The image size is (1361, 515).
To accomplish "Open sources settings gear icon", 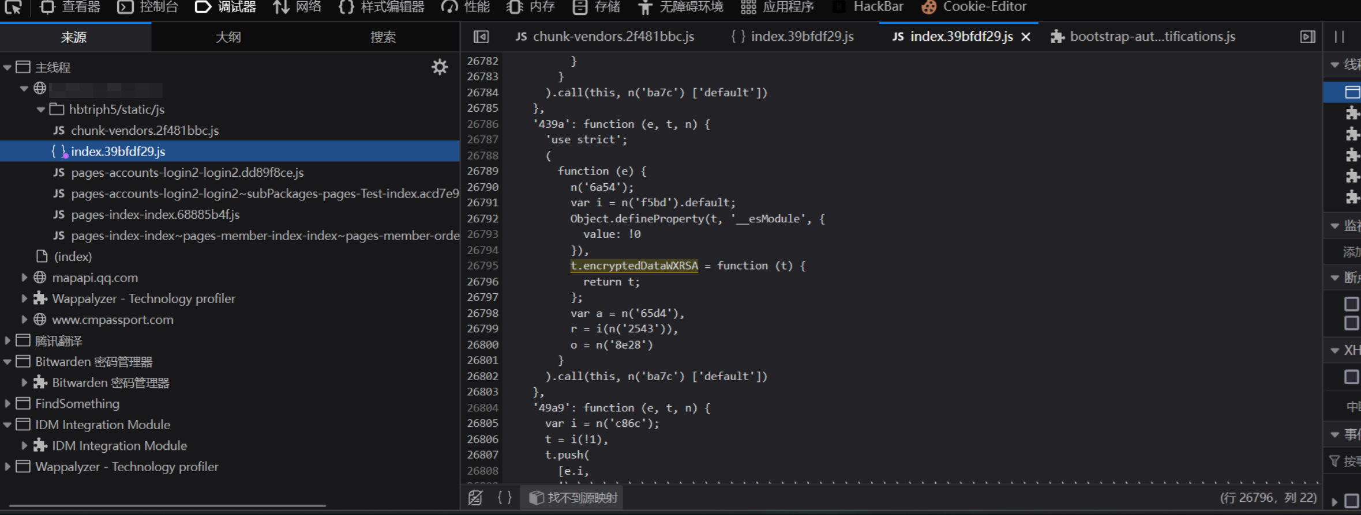I will 440,67.
